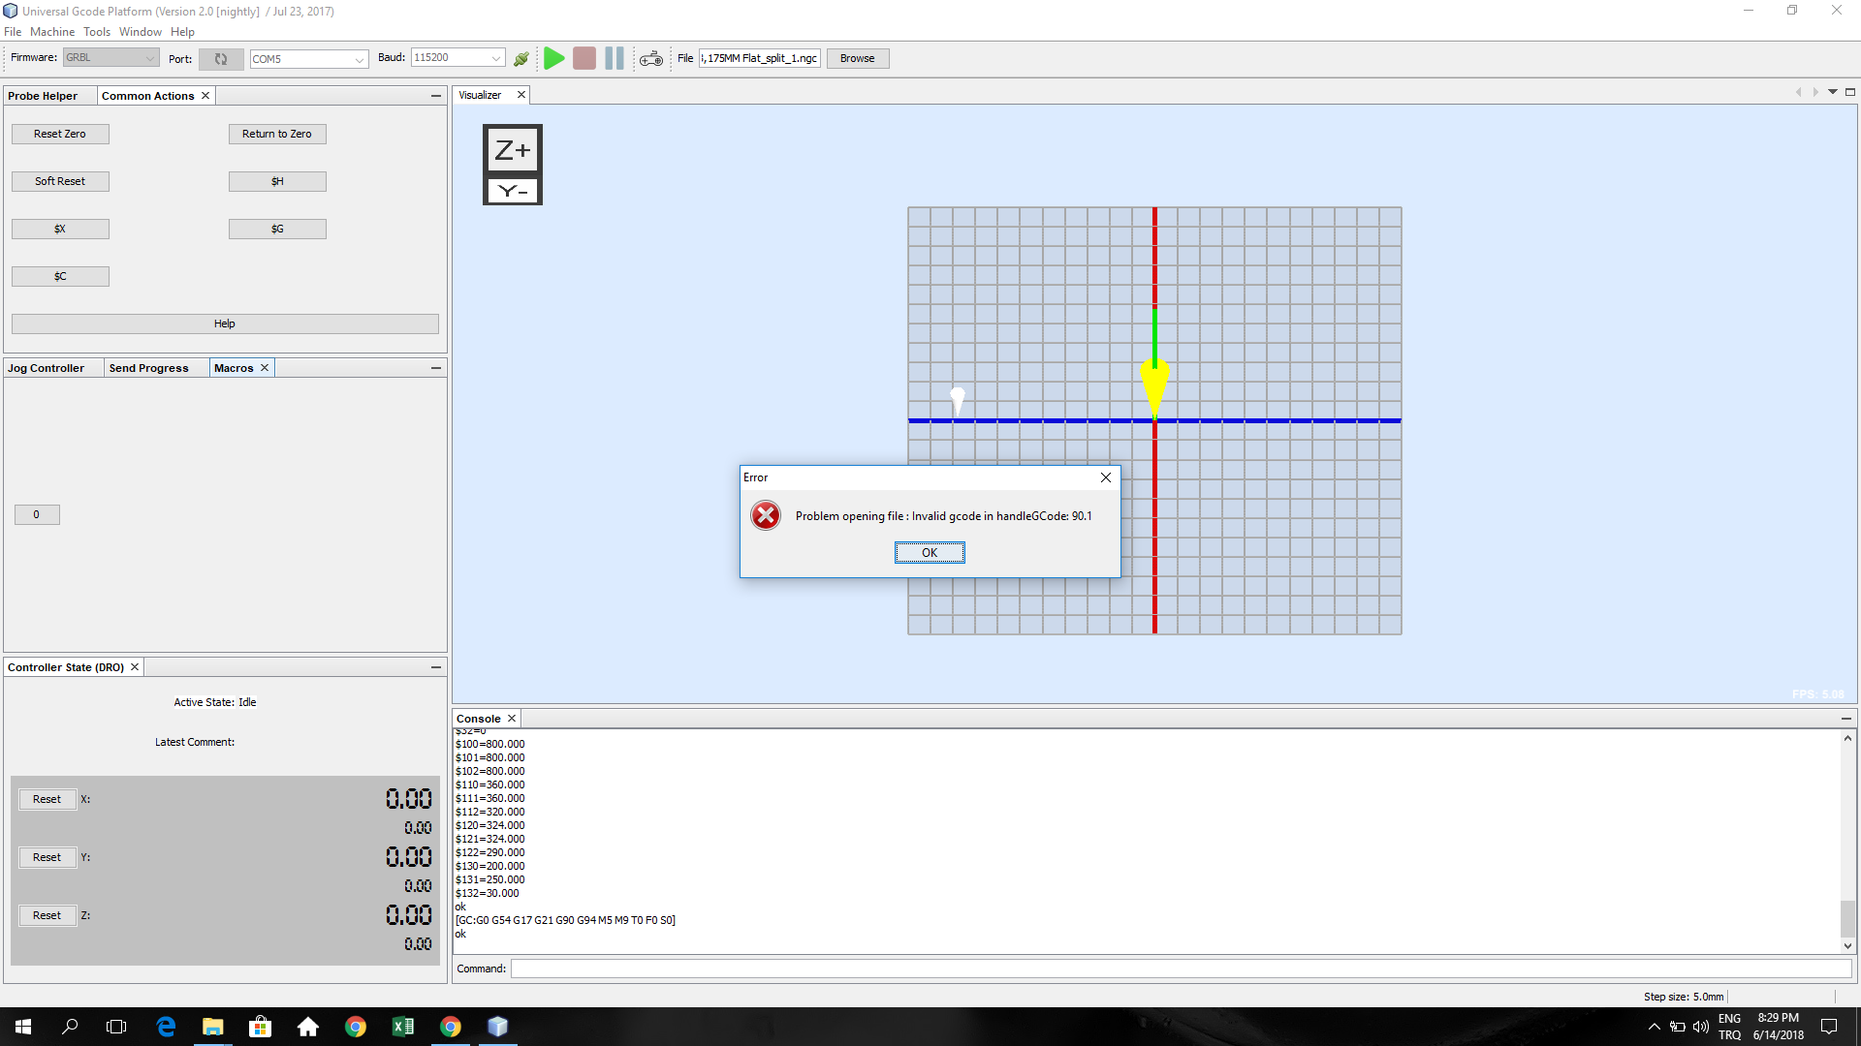
Task: Open the Action Center notifications icon
Action: pos(1829,1027)
